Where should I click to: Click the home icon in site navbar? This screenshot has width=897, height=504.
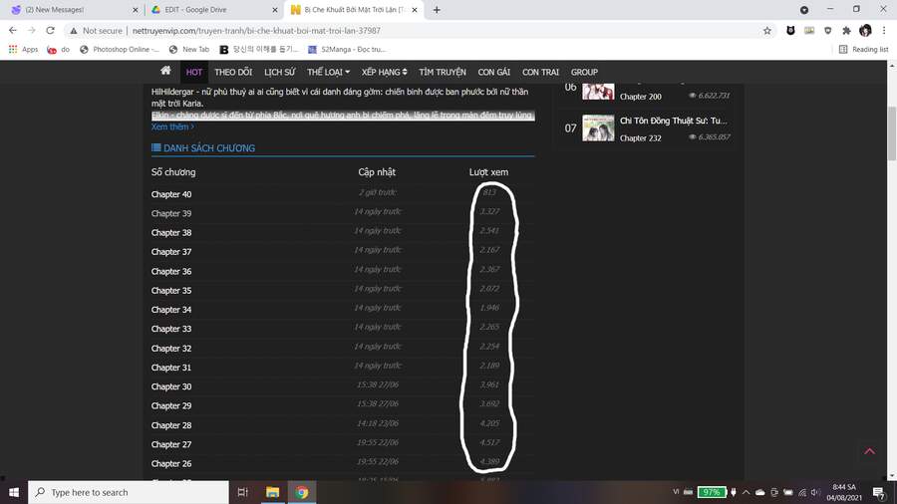(165, 72)
